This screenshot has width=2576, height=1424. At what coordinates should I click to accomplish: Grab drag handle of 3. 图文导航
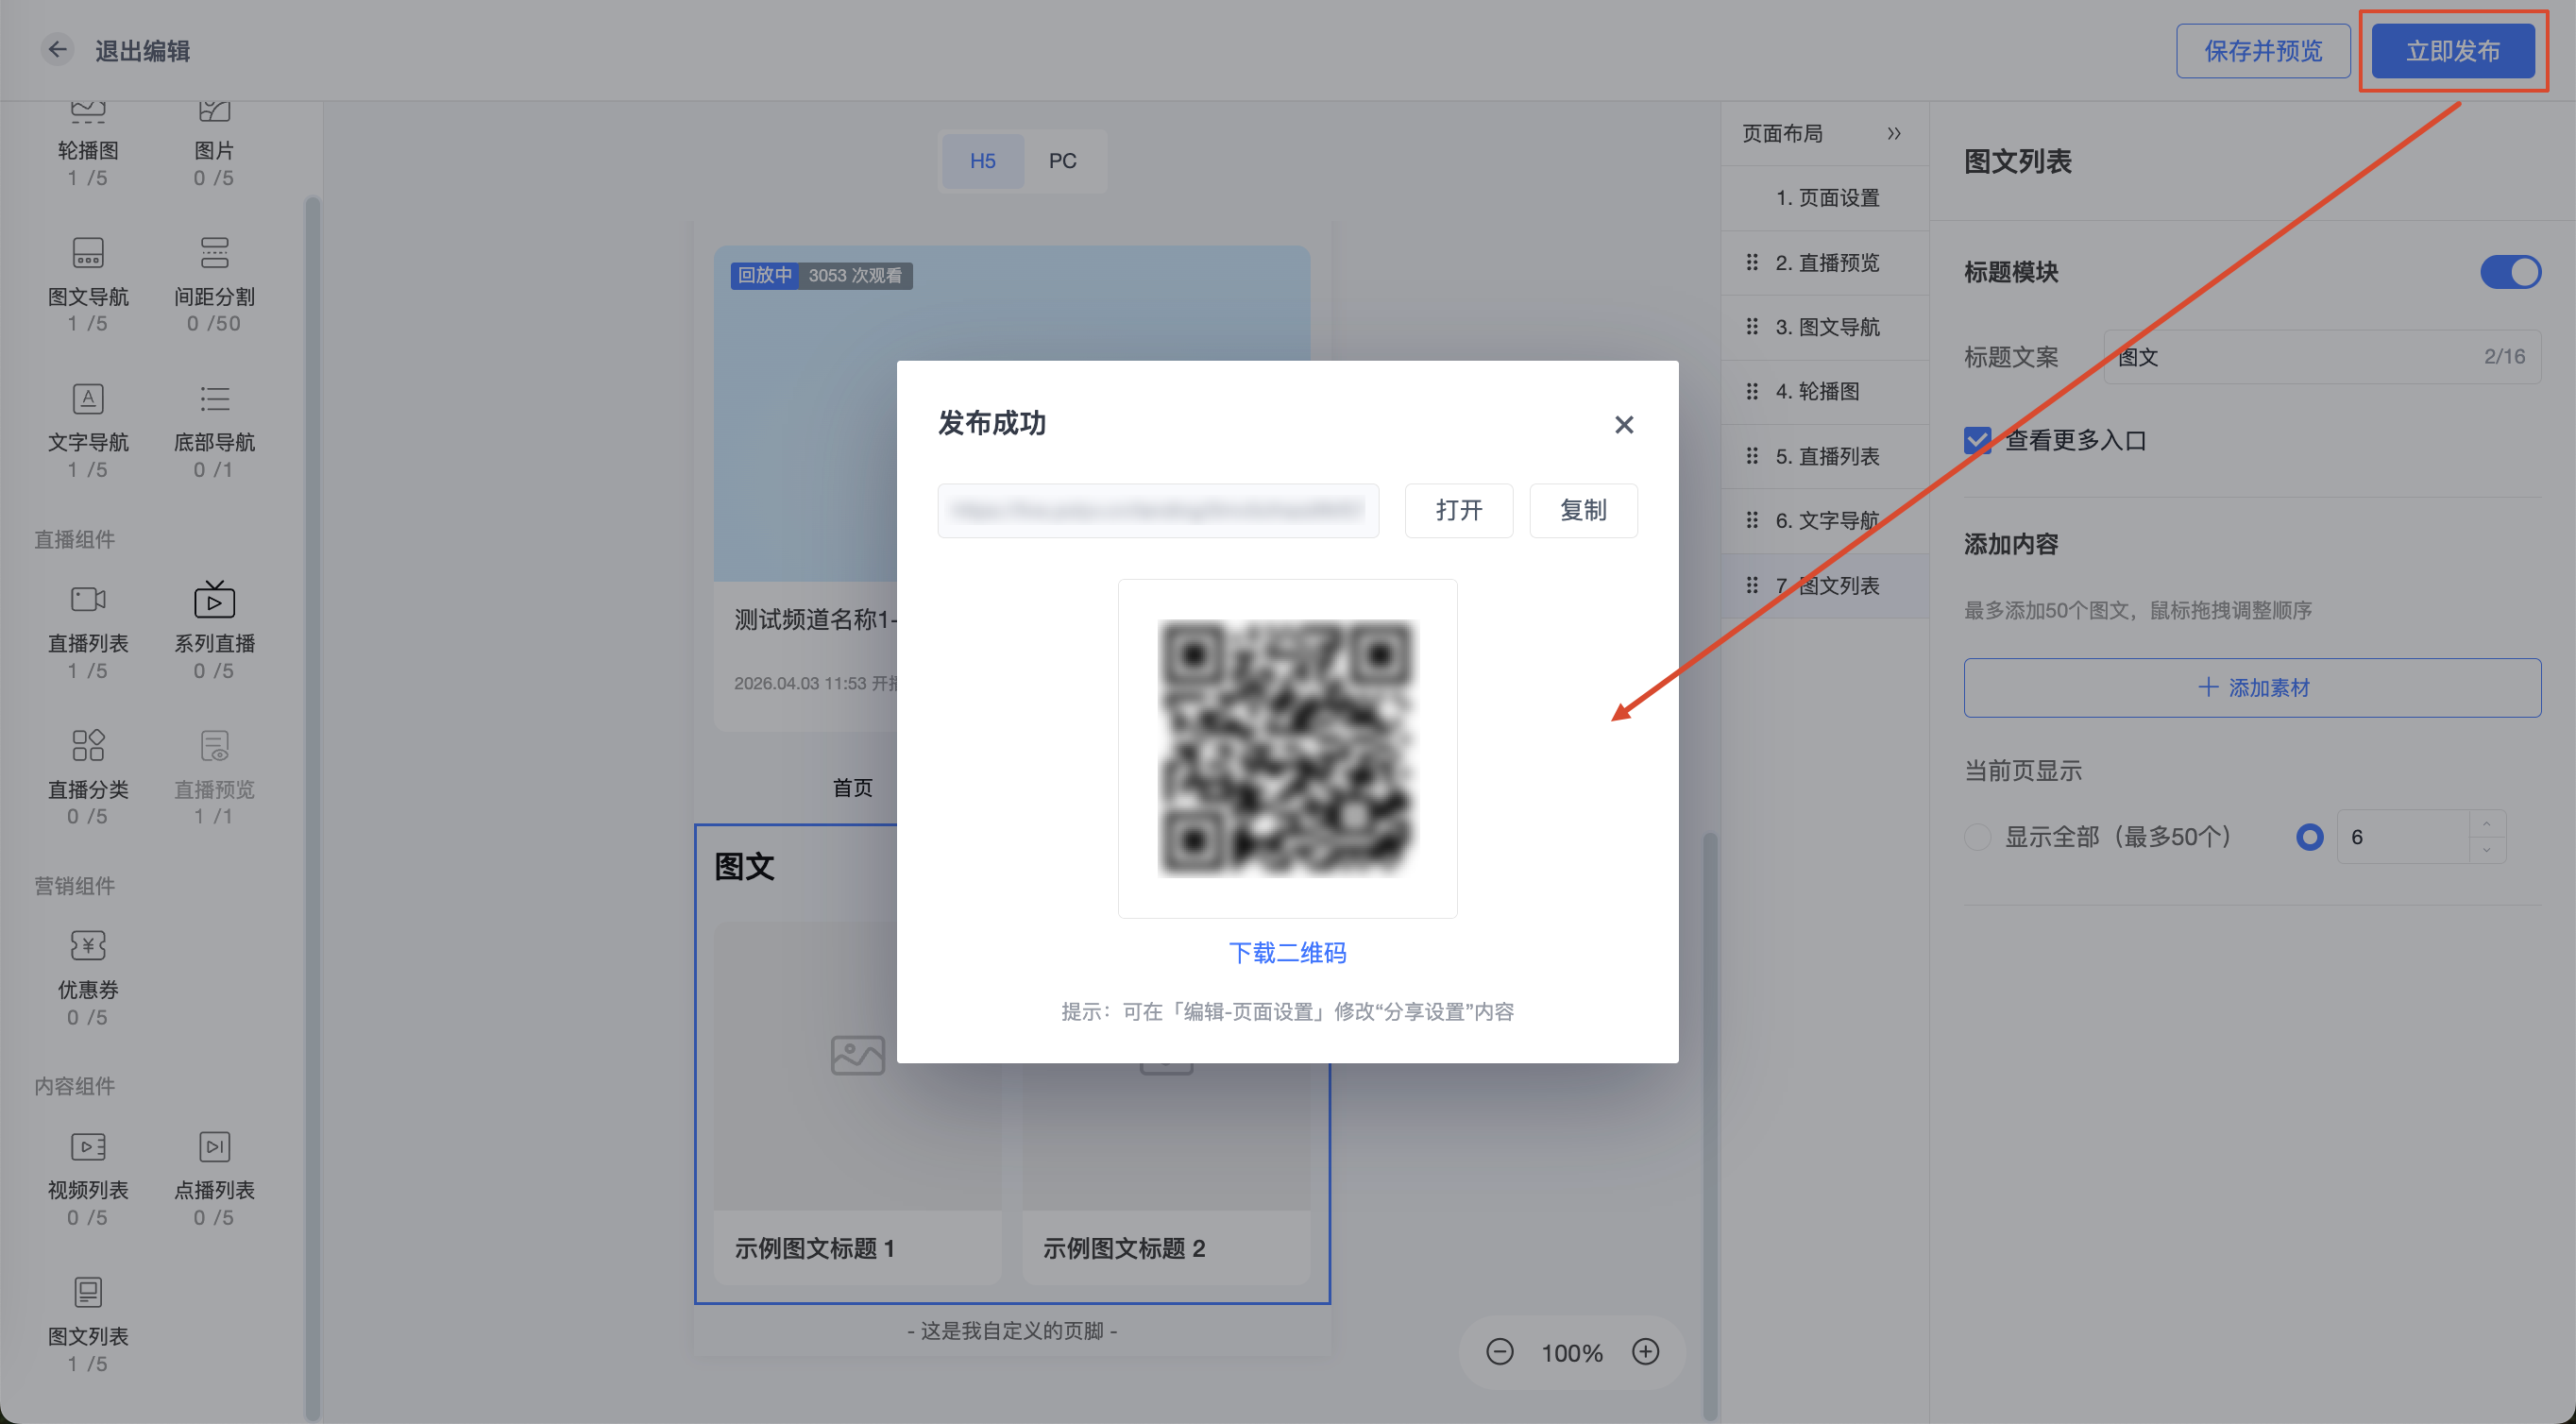point(1752,327)
